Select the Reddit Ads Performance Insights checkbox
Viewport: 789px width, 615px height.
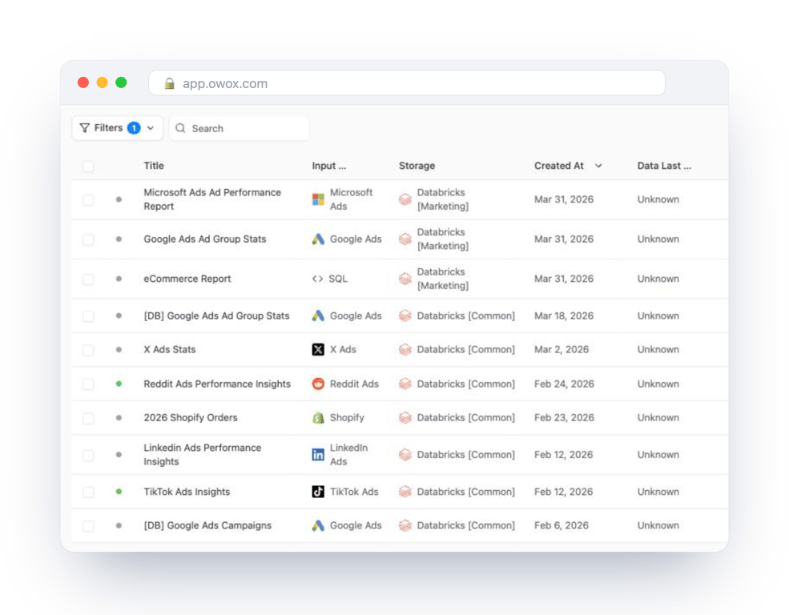click(x=88, y=384)
